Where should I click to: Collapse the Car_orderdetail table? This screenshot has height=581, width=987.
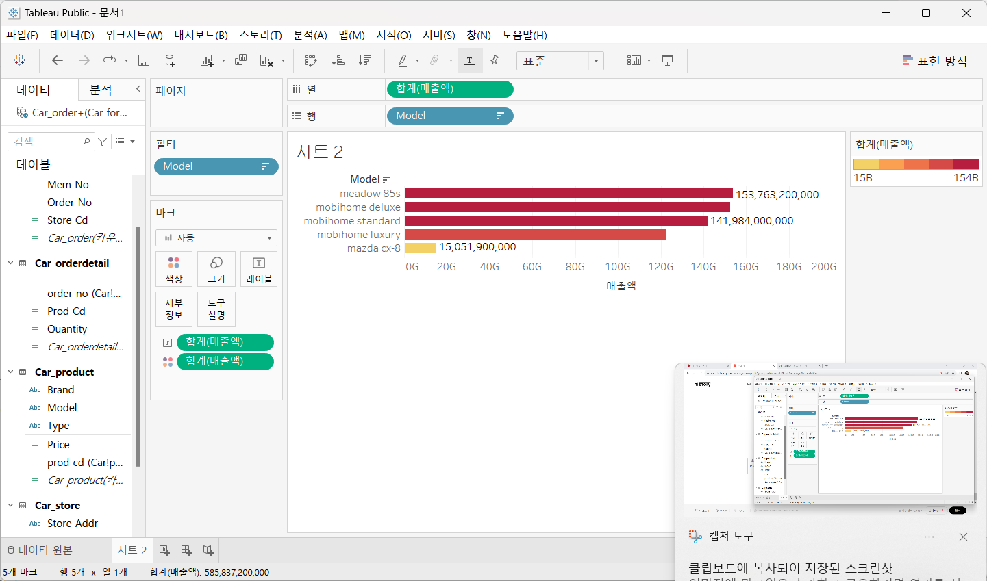coord(10,263)
